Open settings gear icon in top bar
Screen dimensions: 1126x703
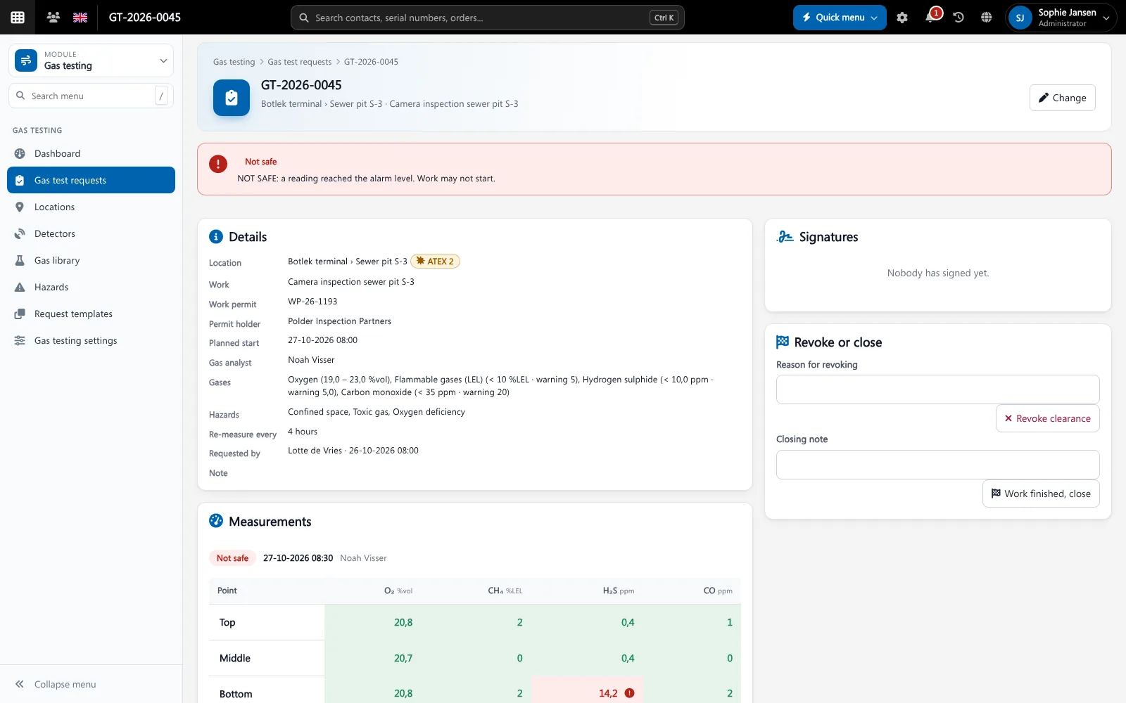pyautogui.click(x=902, y=18)
